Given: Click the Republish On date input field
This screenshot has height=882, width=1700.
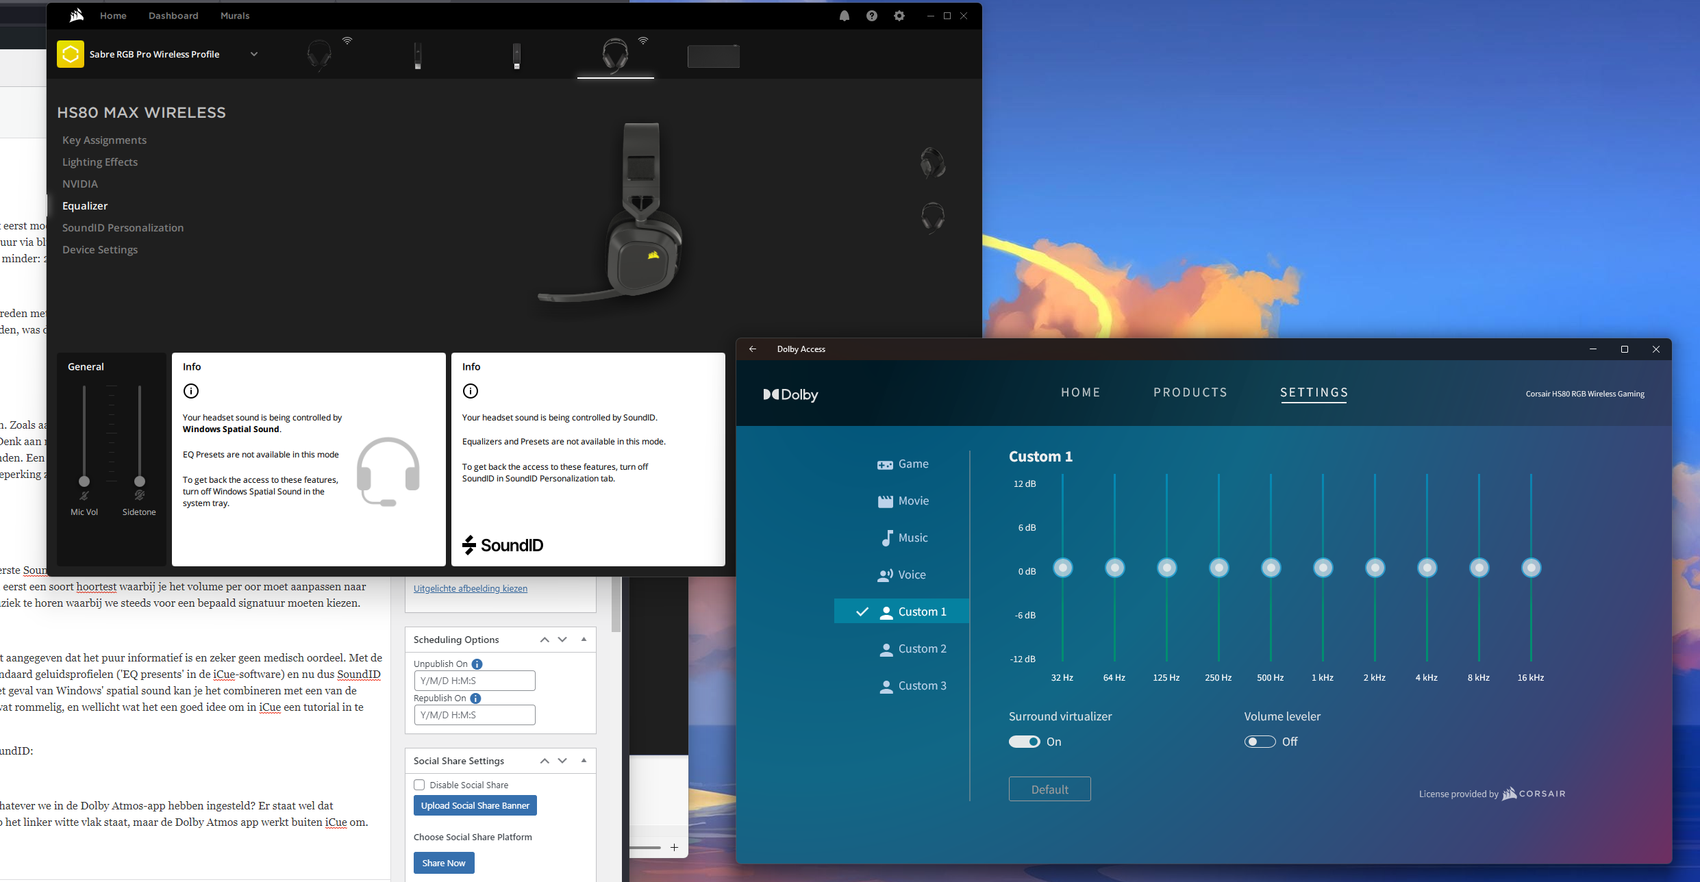Looking at the screenshot, I should click(x=475, y=715).
